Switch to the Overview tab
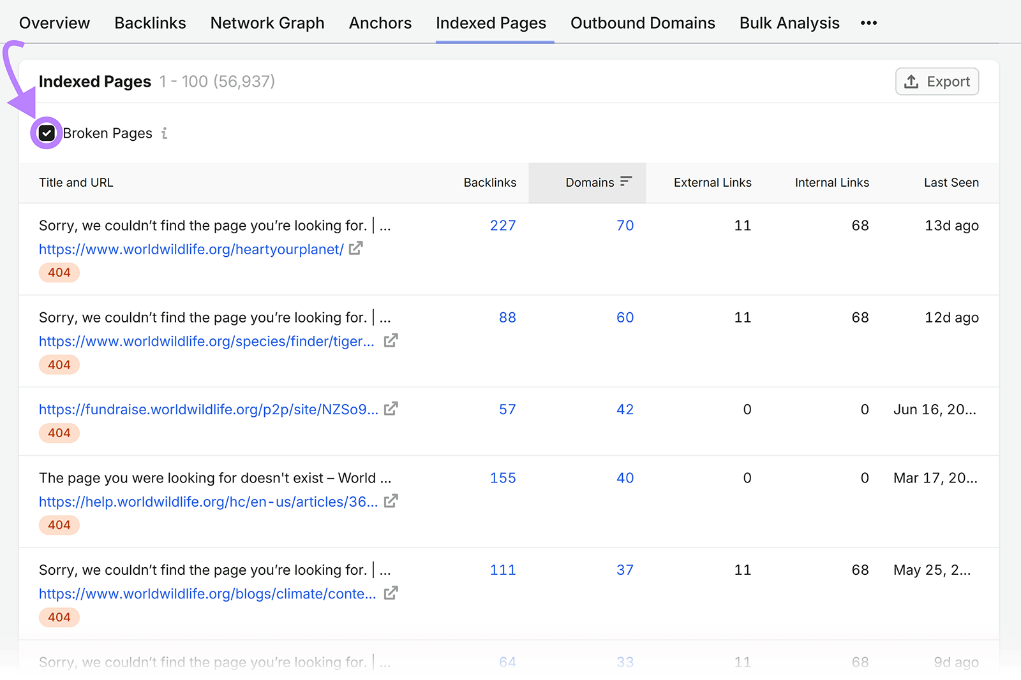1021x680 pixels. tap(55, 23)
